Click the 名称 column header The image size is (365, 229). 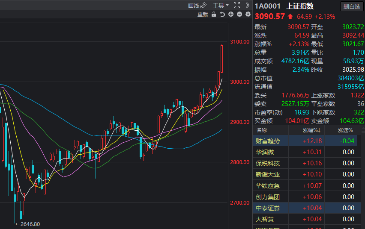point(262,130)
